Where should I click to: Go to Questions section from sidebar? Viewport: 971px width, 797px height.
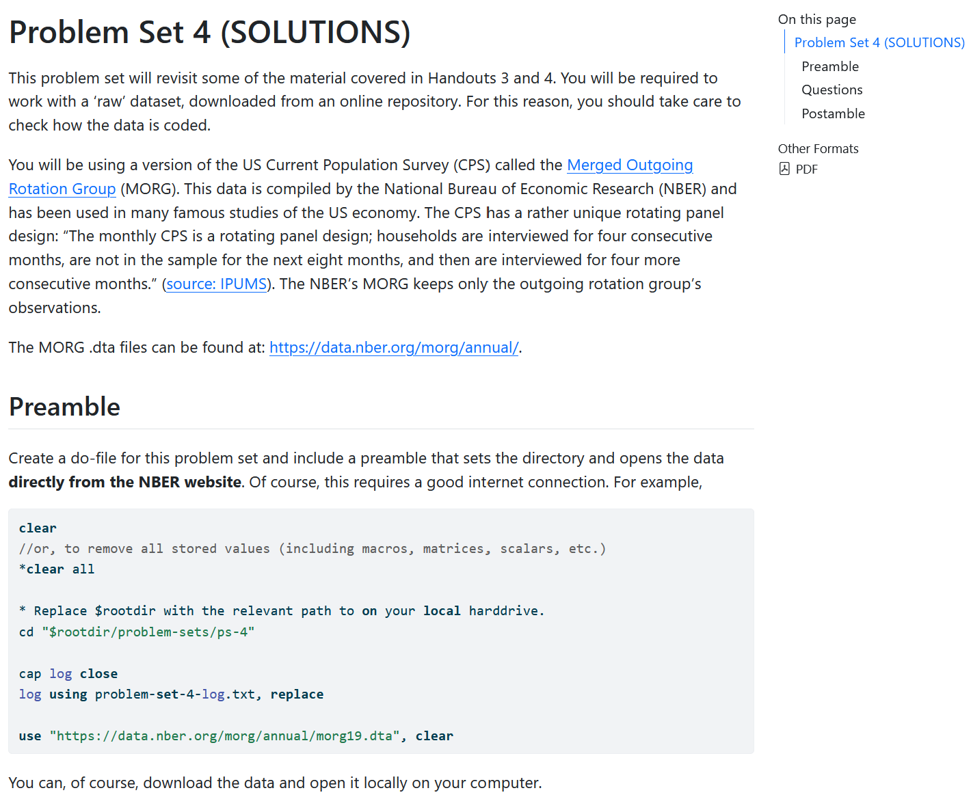[x=832, y=90]
